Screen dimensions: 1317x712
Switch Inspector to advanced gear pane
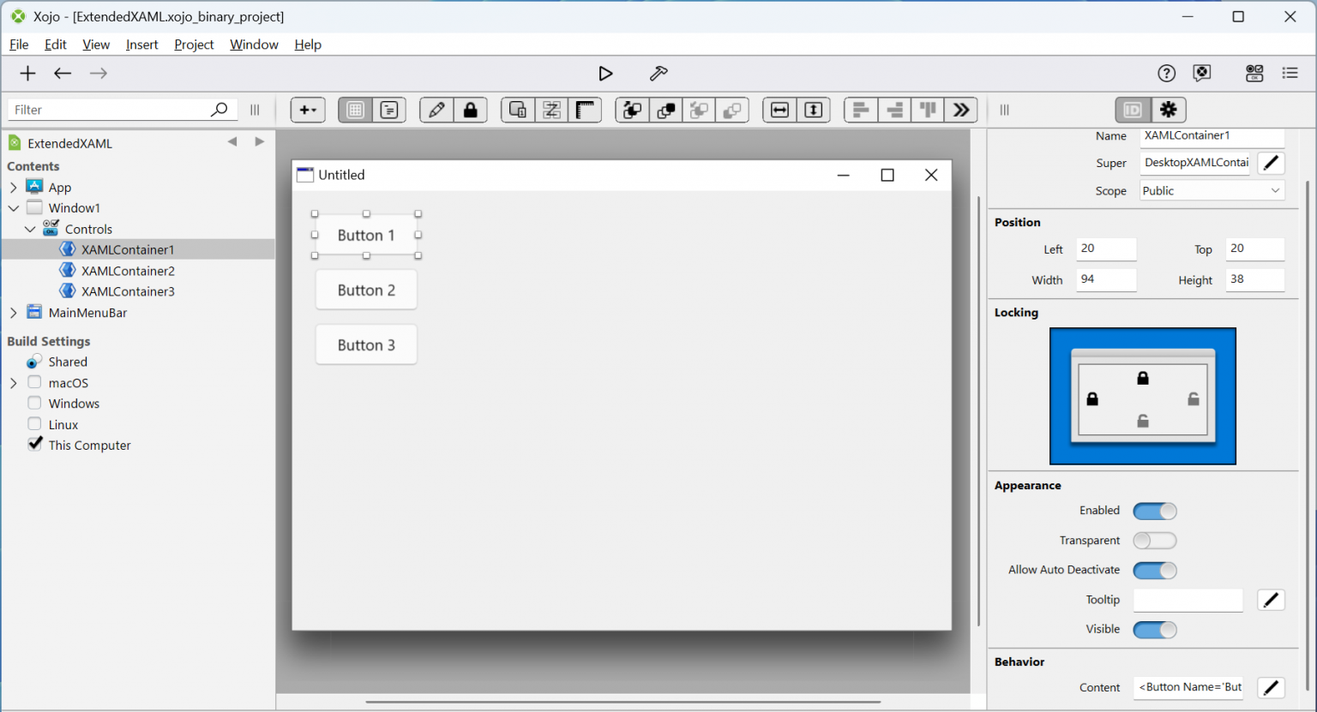1168,110
